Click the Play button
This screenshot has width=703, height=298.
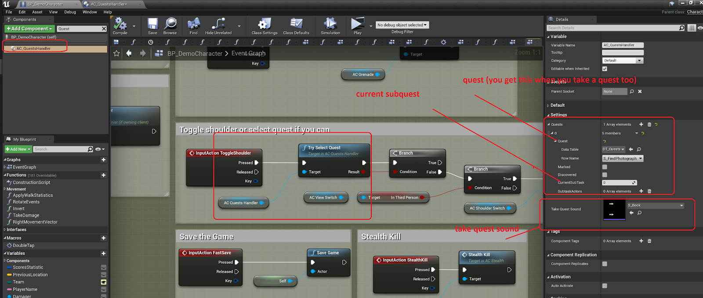coord(358,26)
